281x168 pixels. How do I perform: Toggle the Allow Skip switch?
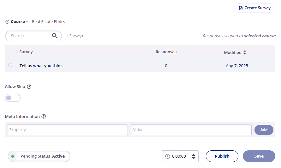point(13,98)
